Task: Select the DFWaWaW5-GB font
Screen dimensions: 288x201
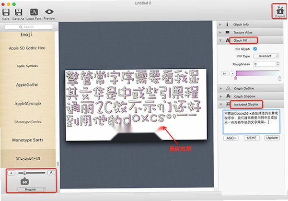Action: (28, 158)
